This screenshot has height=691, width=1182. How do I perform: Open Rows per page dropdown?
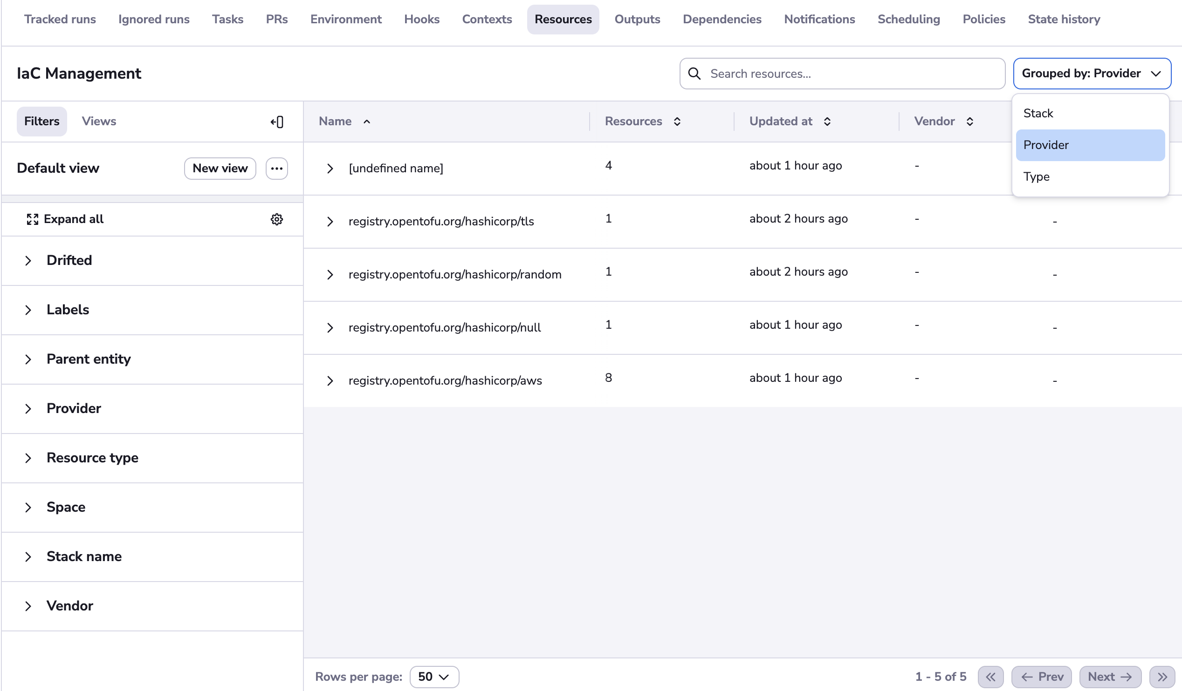[x=434, y=677]
